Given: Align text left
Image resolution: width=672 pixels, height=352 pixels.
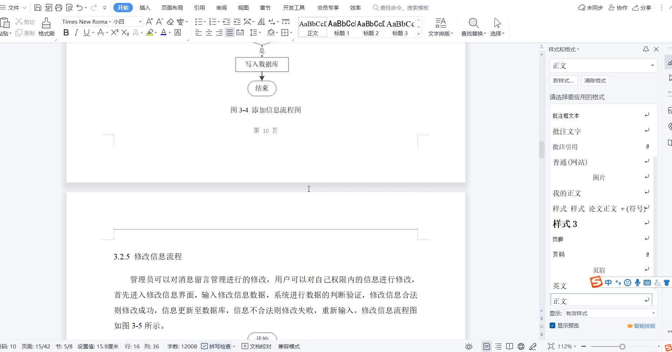Looking at the screenshot, I should (x=198, y=33).
